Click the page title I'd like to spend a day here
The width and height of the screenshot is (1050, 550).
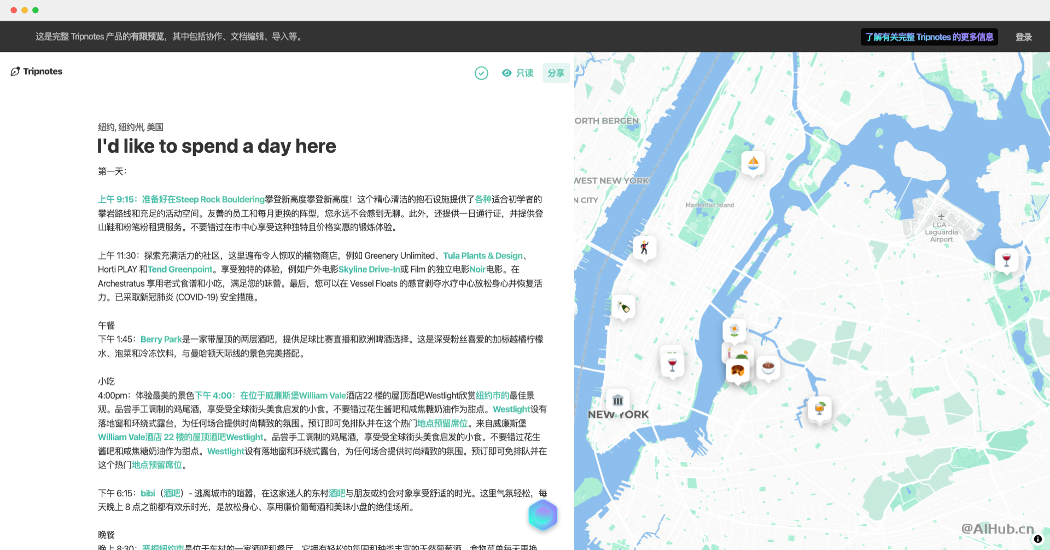pyautogui.click(x=217, y=146)
